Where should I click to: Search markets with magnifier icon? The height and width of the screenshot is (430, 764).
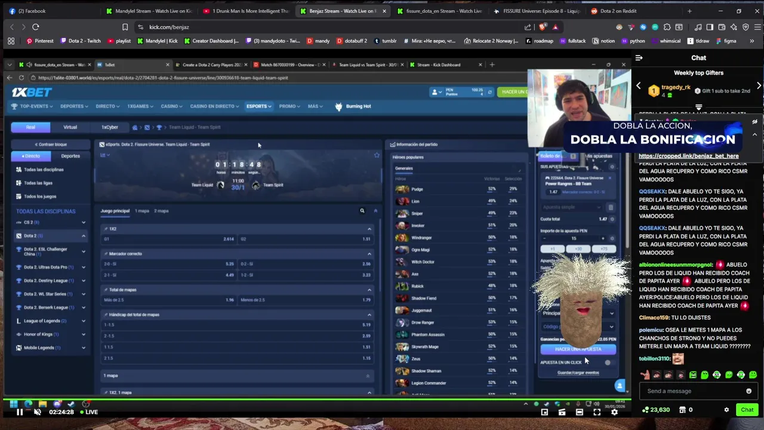tap(362, 211)
